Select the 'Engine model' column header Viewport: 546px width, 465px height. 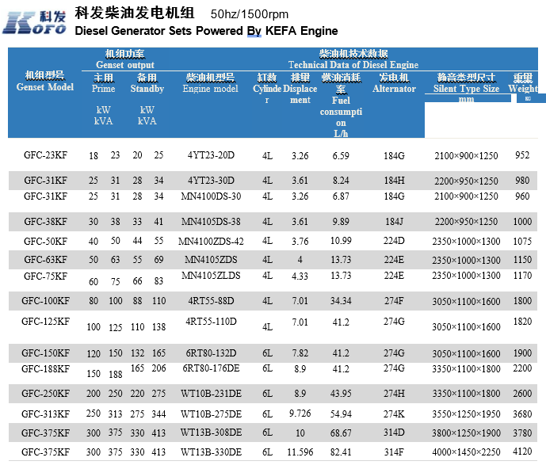(210, 89)
